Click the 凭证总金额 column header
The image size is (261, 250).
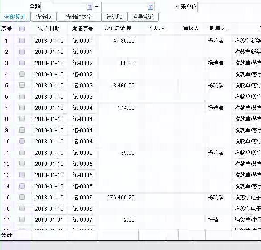click(x=118, y=28)
